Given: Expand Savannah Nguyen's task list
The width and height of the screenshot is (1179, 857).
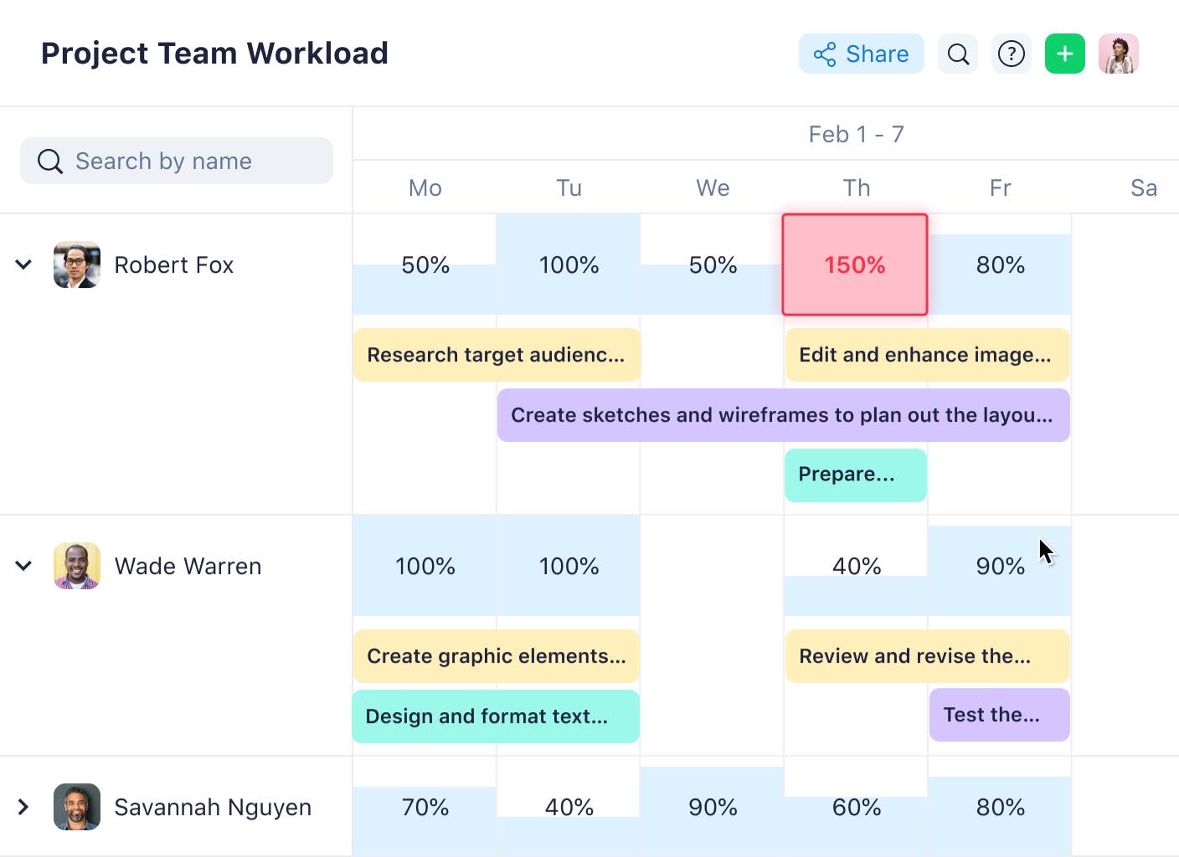Looking at the screenshot, I should click(x=23, y=807).
